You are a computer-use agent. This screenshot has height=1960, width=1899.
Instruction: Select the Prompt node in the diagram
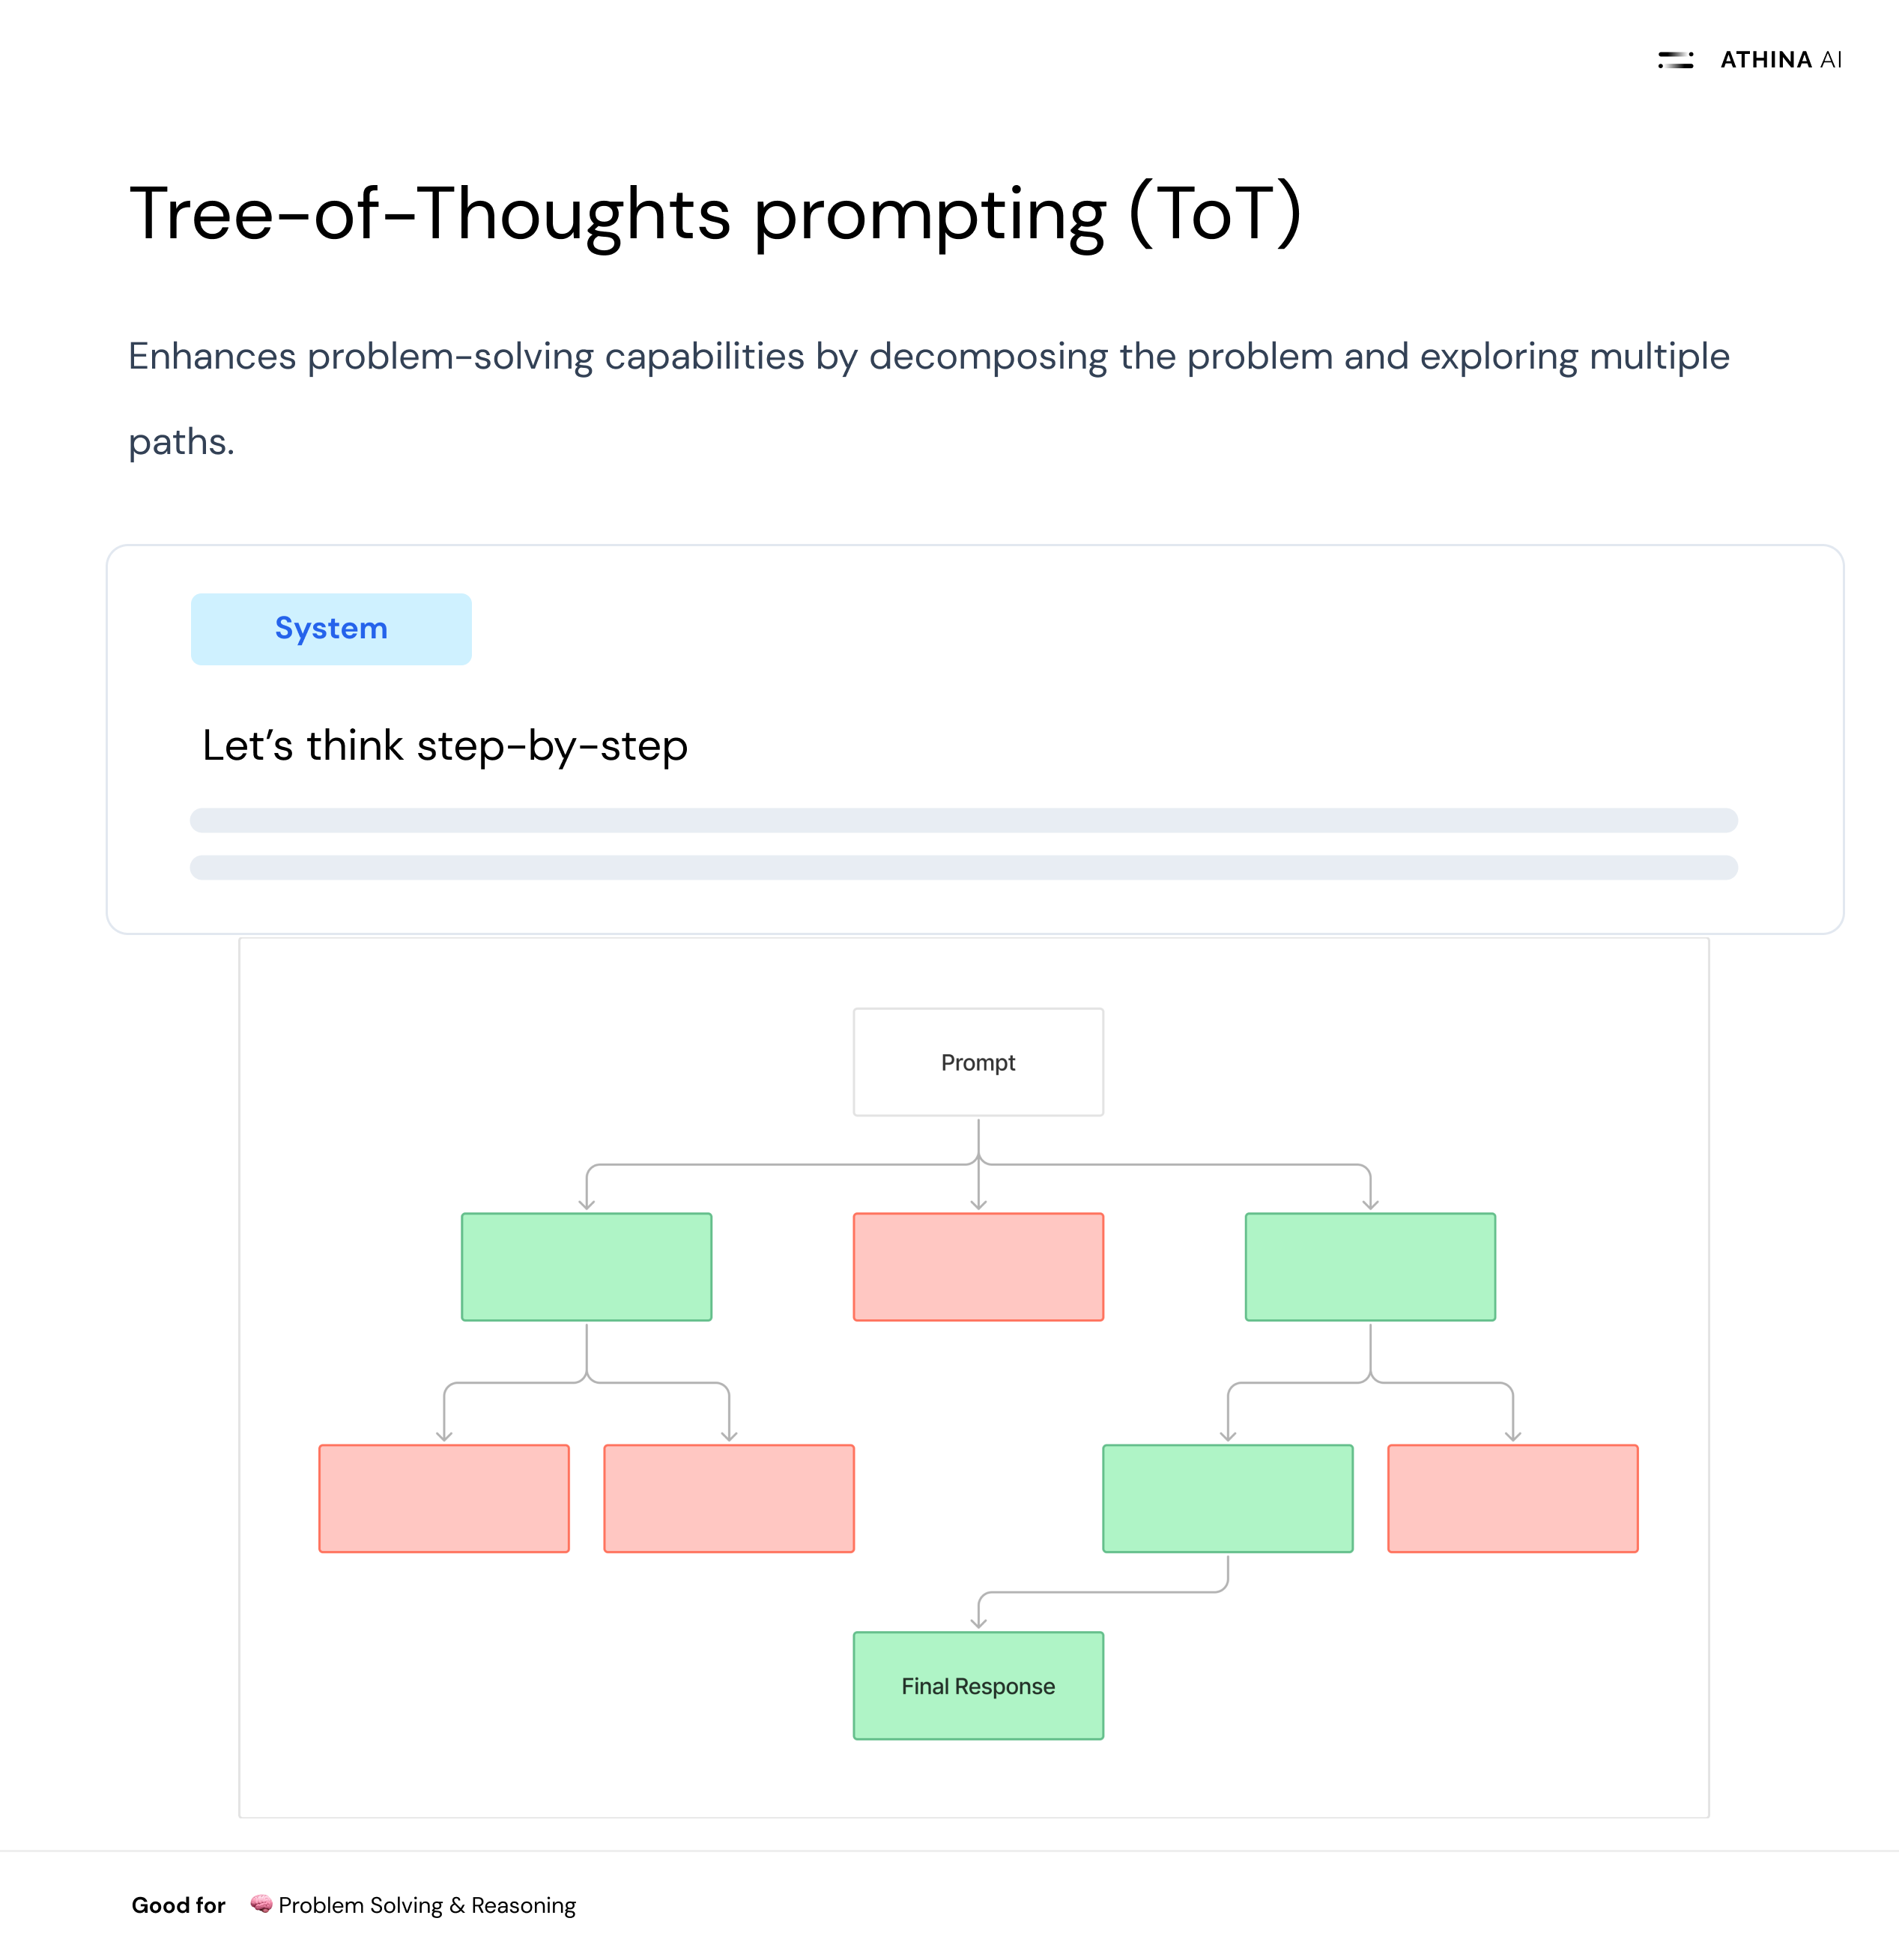(978, 1062)
